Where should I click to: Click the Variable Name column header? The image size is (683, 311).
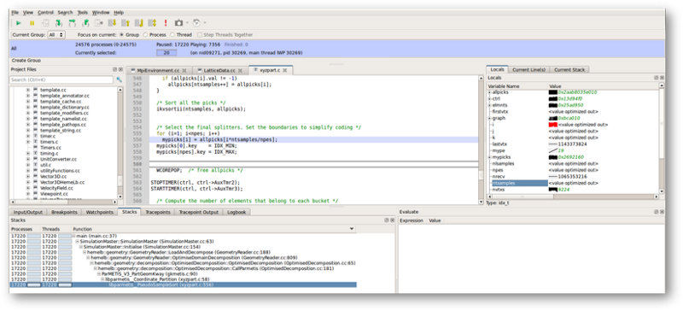(504, 86)
